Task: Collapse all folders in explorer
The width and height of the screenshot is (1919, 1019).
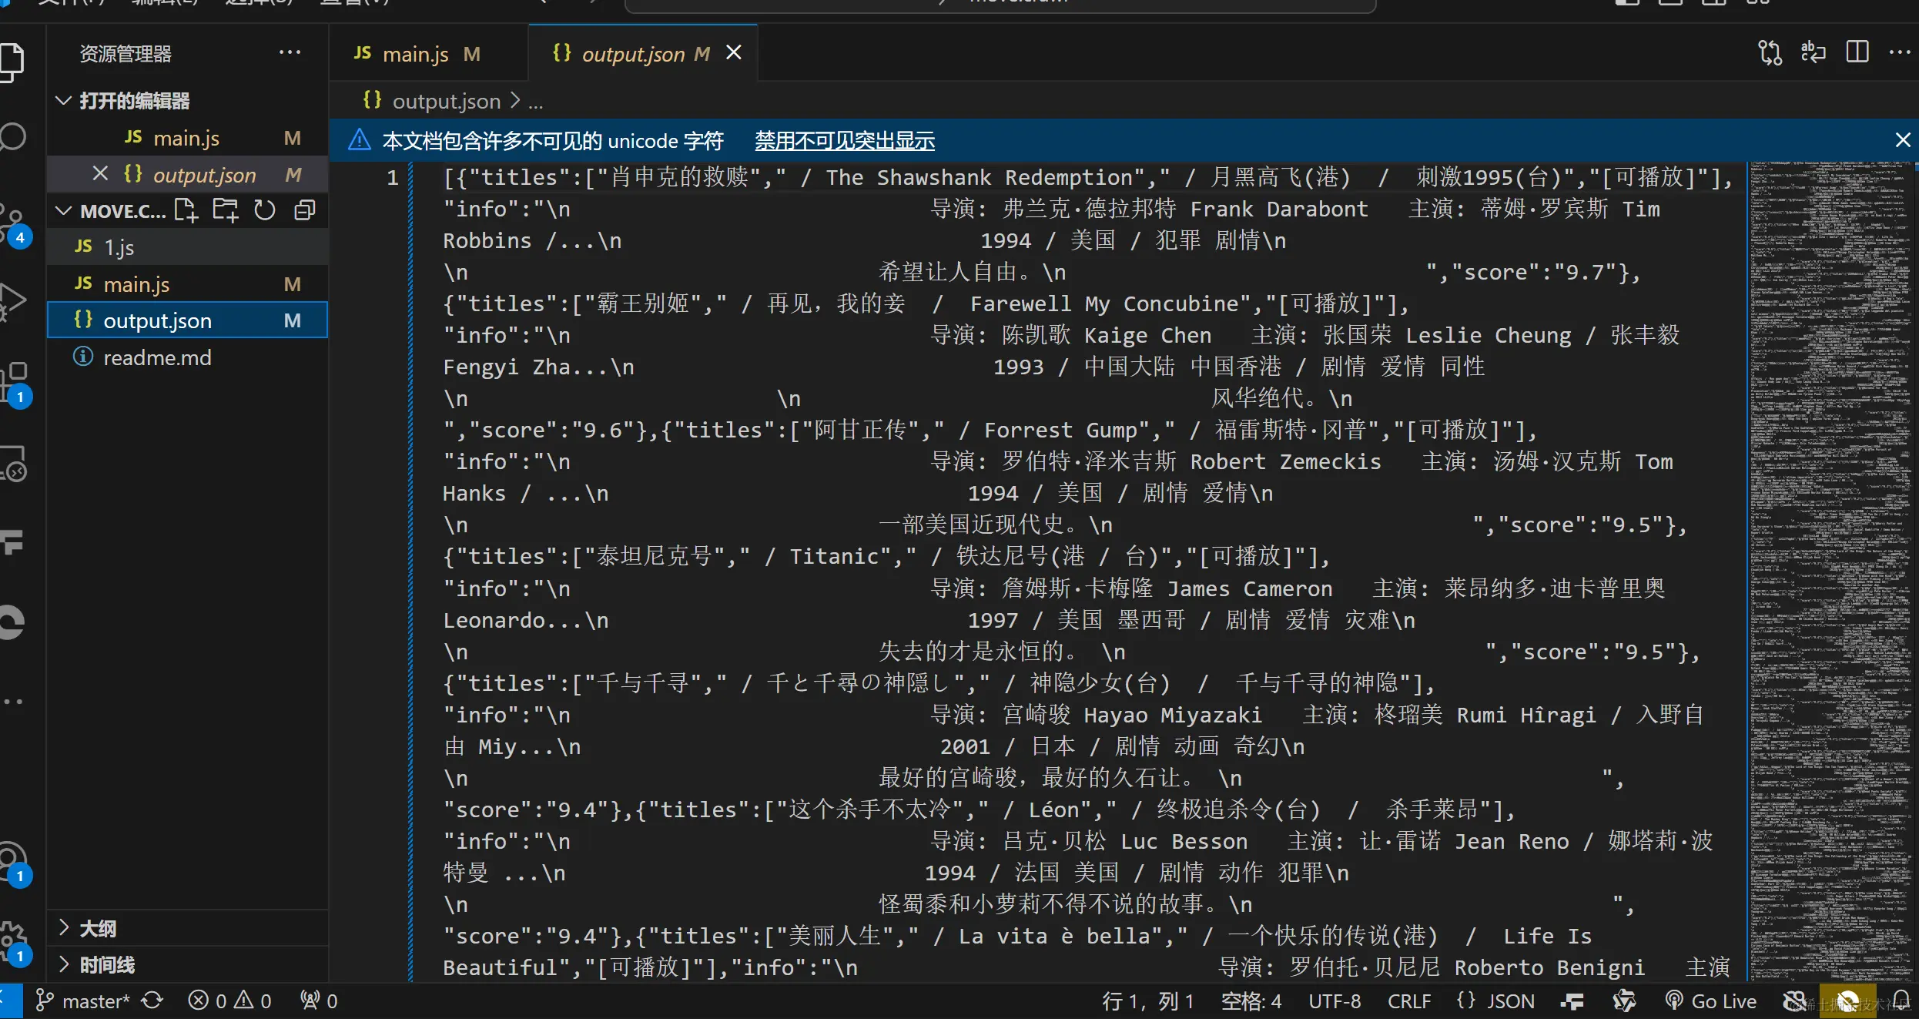Action: coord(305,210)
